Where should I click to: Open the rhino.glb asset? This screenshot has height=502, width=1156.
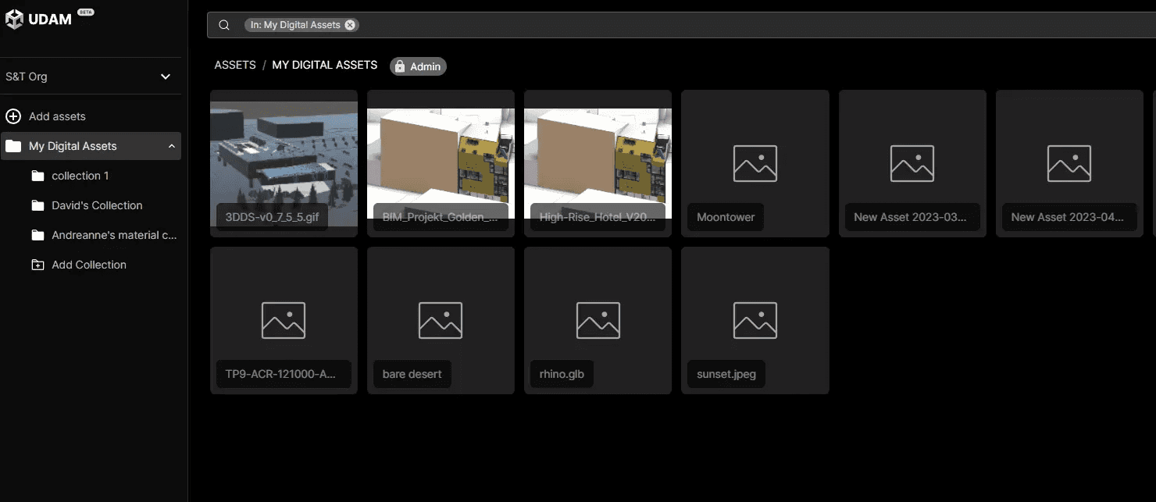click(x=598, y=320)
